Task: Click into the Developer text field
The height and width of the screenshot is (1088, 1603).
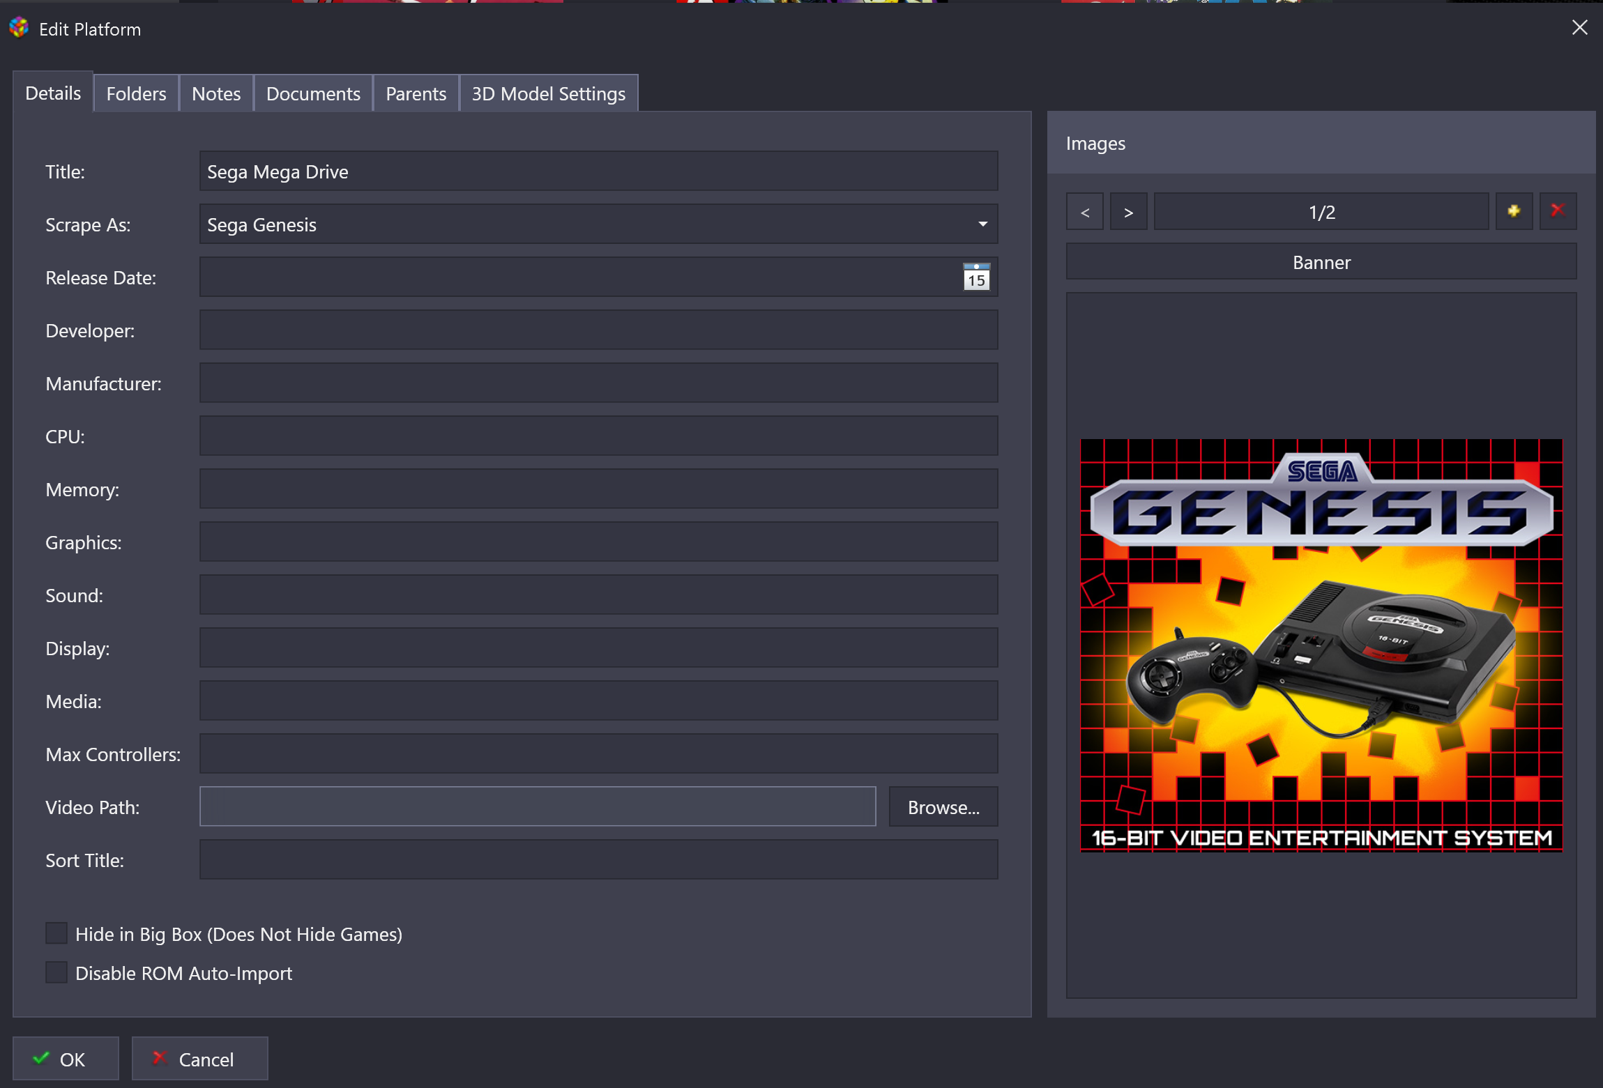Action: point(598,330)
